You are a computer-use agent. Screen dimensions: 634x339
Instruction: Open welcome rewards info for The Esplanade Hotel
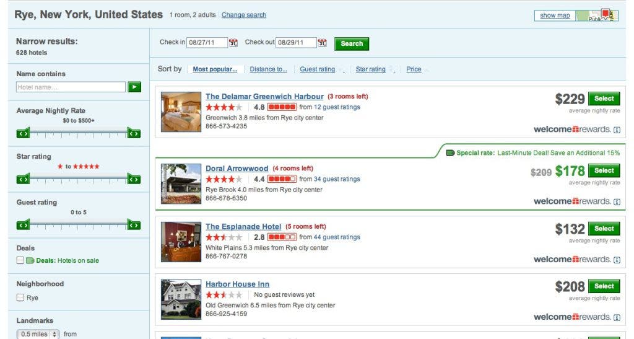tap(617, 260)
